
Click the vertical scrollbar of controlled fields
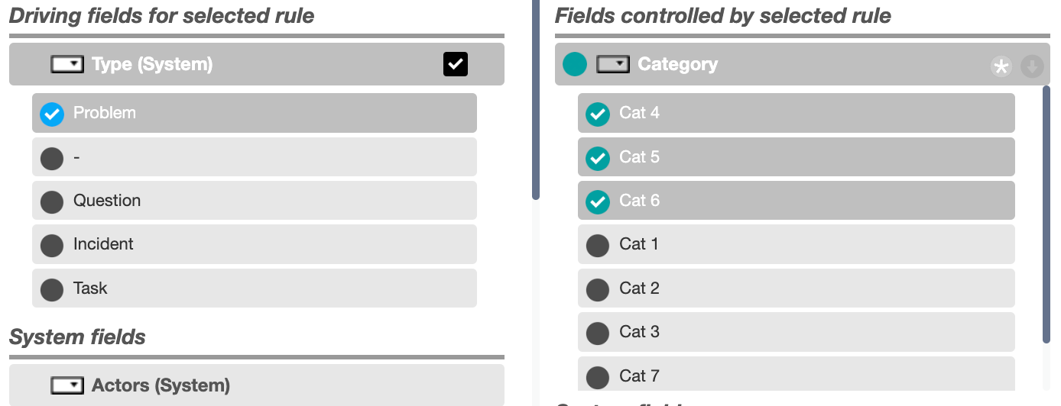pos(1046,214)
